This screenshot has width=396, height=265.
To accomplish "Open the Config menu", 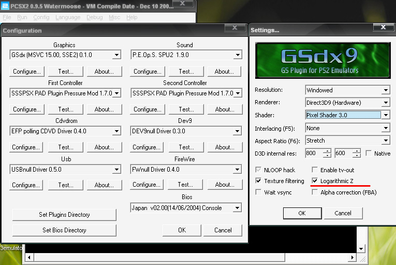I will (41, 17).
